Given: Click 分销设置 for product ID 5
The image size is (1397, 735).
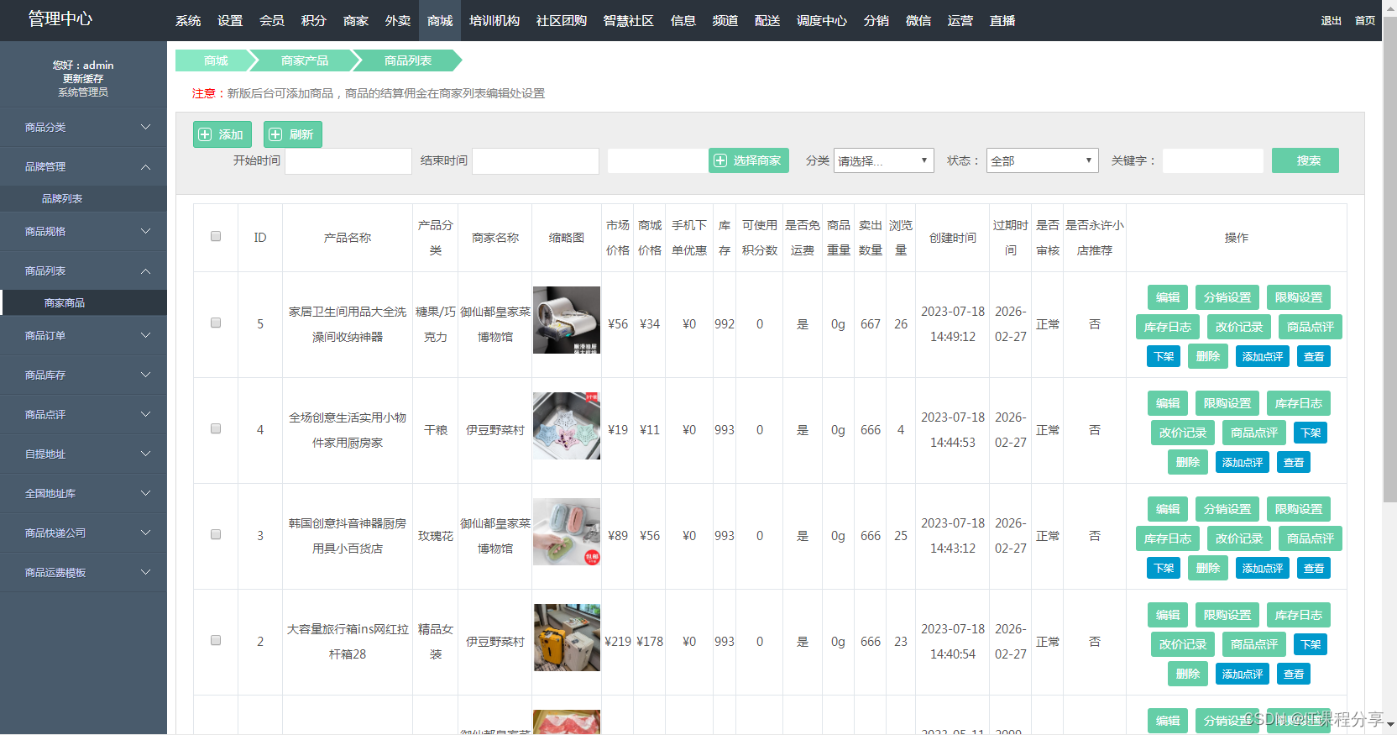Looking at the screenshot, I should point(1227,297).
